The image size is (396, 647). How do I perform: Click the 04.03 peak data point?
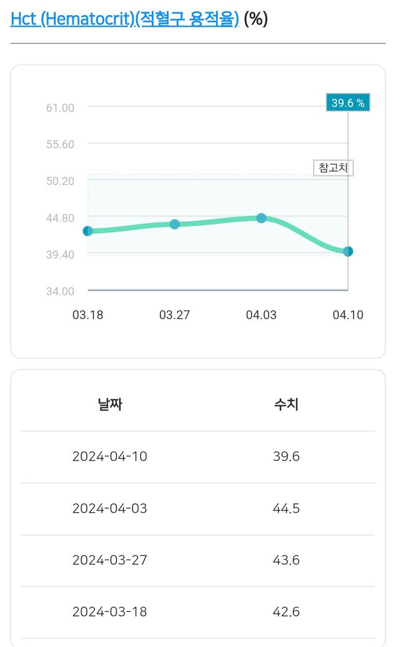pos(262,218)
